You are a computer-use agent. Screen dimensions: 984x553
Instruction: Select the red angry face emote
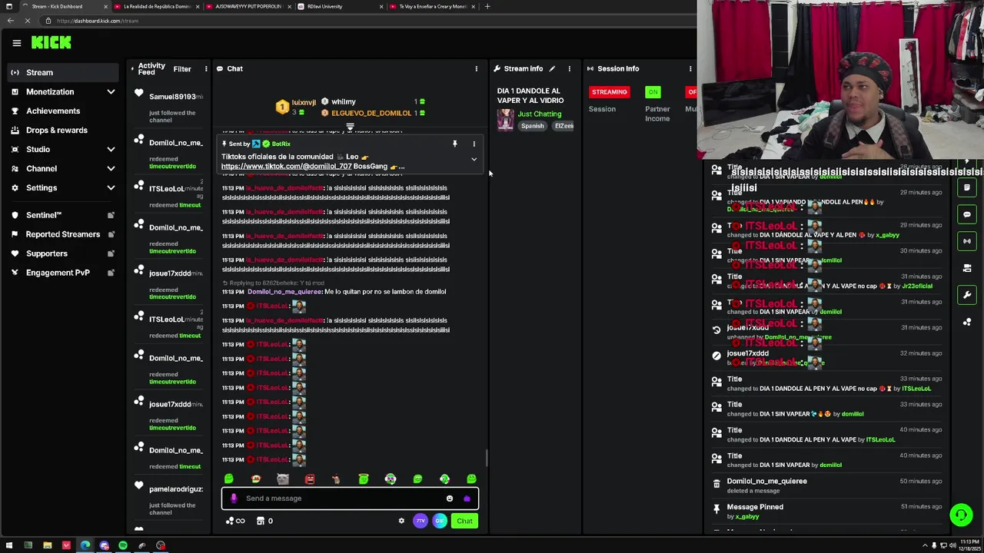point(310,479)
